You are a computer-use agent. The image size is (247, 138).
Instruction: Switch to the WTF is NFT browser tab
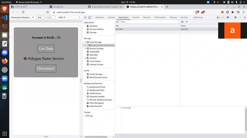(28, 7)
